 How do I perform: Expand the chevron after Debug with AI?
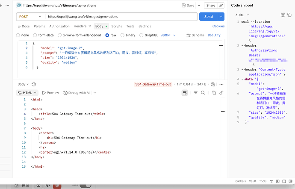pyautogui.click(x=94, y=93)
